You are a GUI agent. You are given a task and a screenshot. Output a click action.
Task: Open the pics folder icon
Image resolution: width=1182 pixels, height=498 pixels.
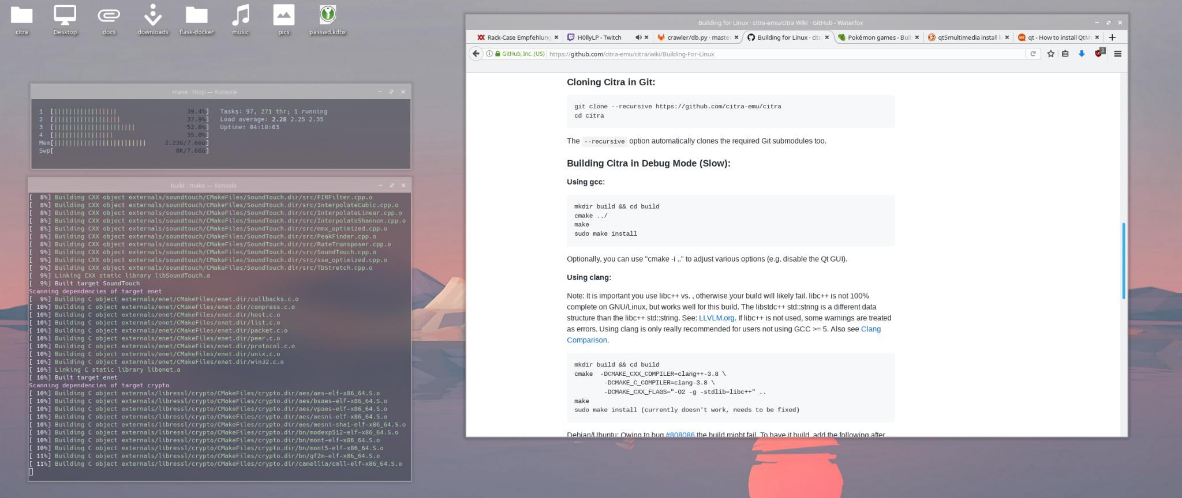pyautogui.click(x=284, y=20)
